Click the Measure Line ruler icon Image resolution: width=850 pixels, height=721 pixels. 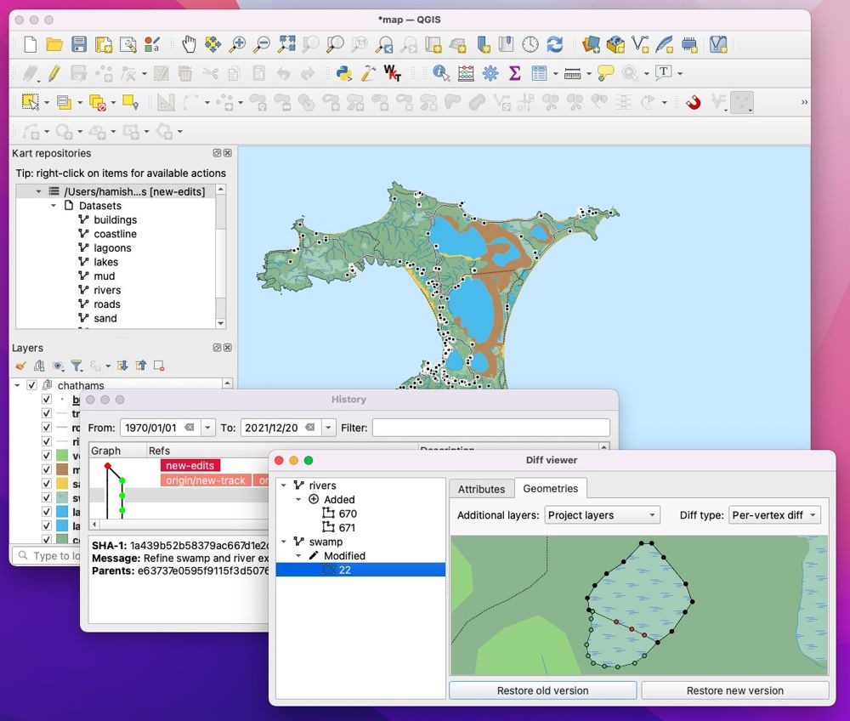pyautogui.click(x=572, y=73)
